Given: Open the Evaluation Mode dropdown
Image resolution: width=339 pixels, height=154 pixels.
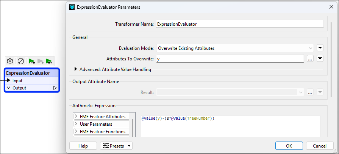Looking at the screenshot, I should [x=235, y=48].
